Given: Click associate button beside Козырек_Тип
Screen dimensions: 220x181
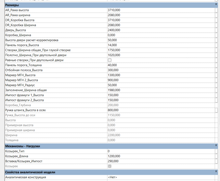Looking at the screenshot, I should (217, 151).
